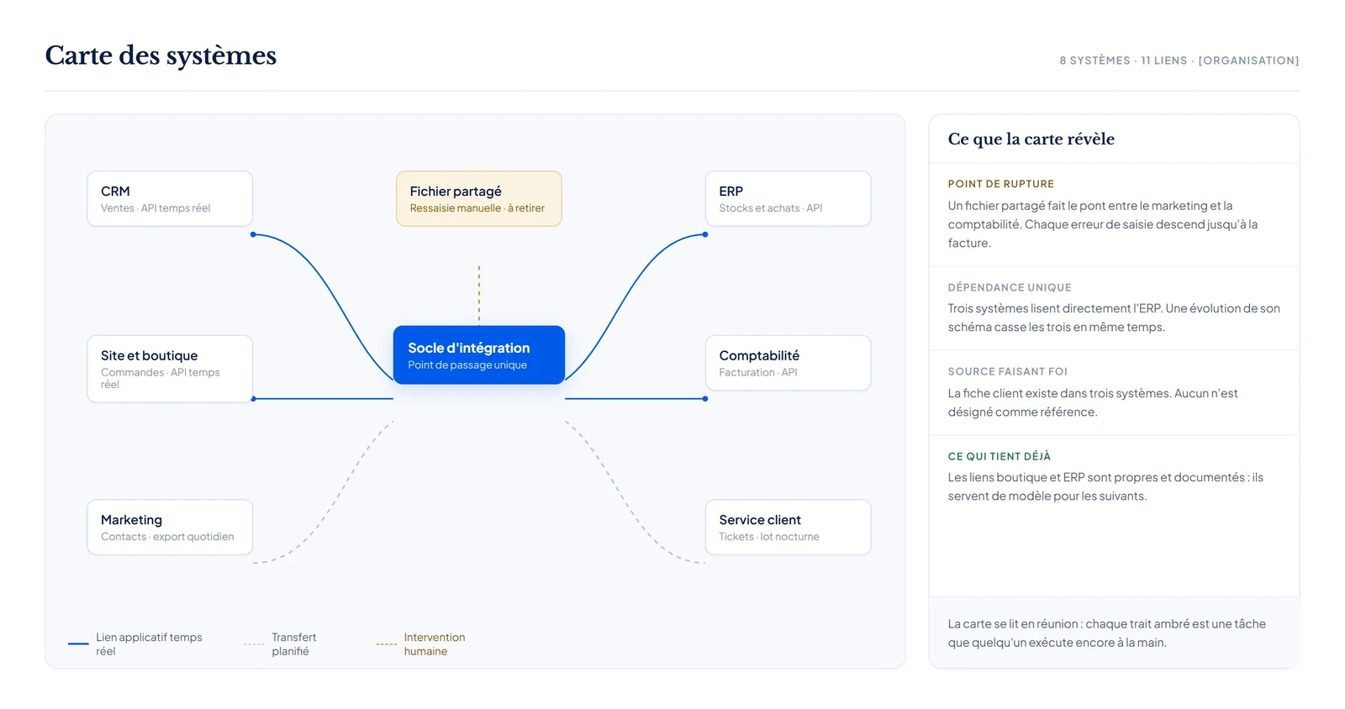
Task: Click the amber dashed legend swatch
Action: tap(387, 644)
